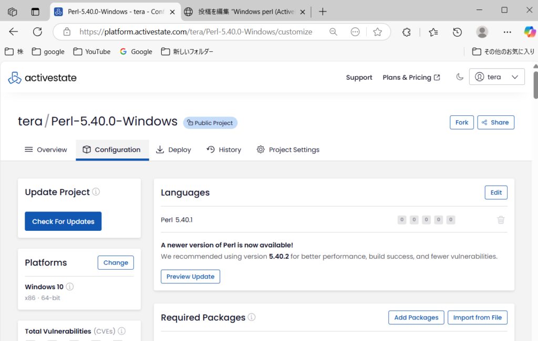Switch to the Deploy tab
Viewport: 538px width, 341px height.
coord(173,150)
